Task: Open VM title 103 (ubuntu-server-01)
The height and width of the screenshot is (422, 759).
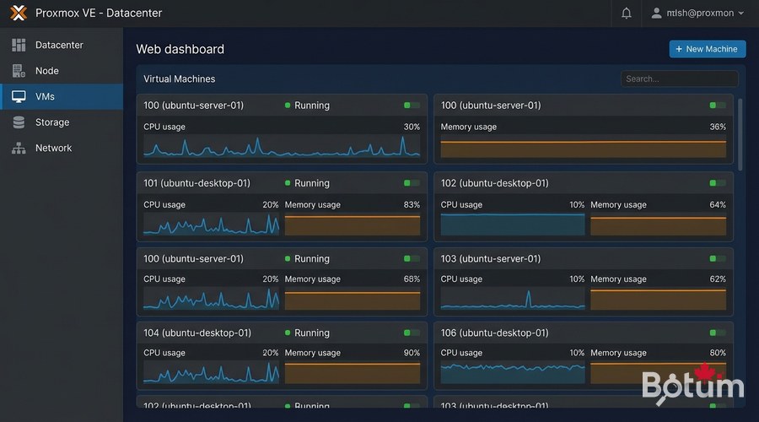Action: point(490,259)
